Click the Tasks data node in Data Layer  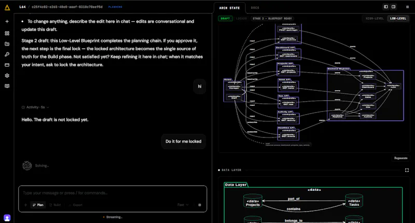pos(354,201)
